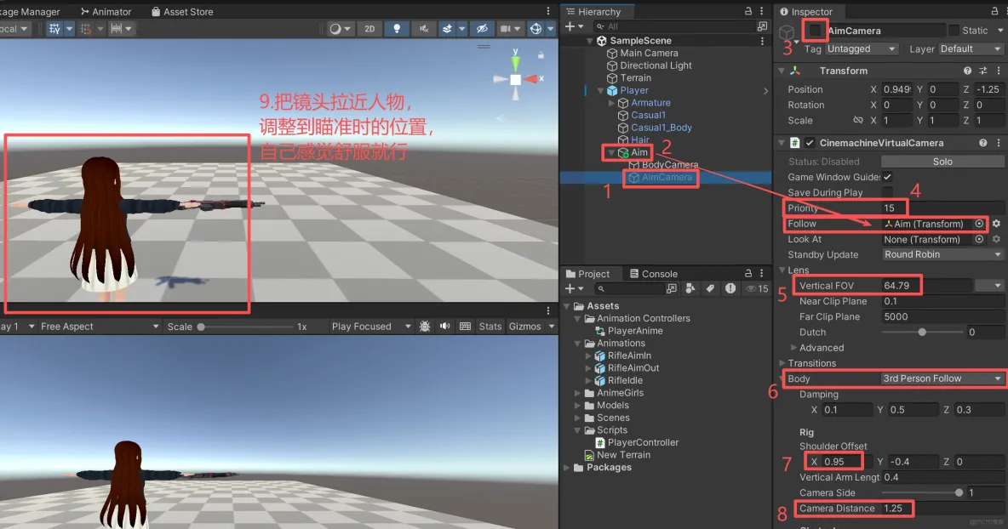
Task: Toggle scene audio mute in Scene toolbar
Action: click(x=425, y=28)
